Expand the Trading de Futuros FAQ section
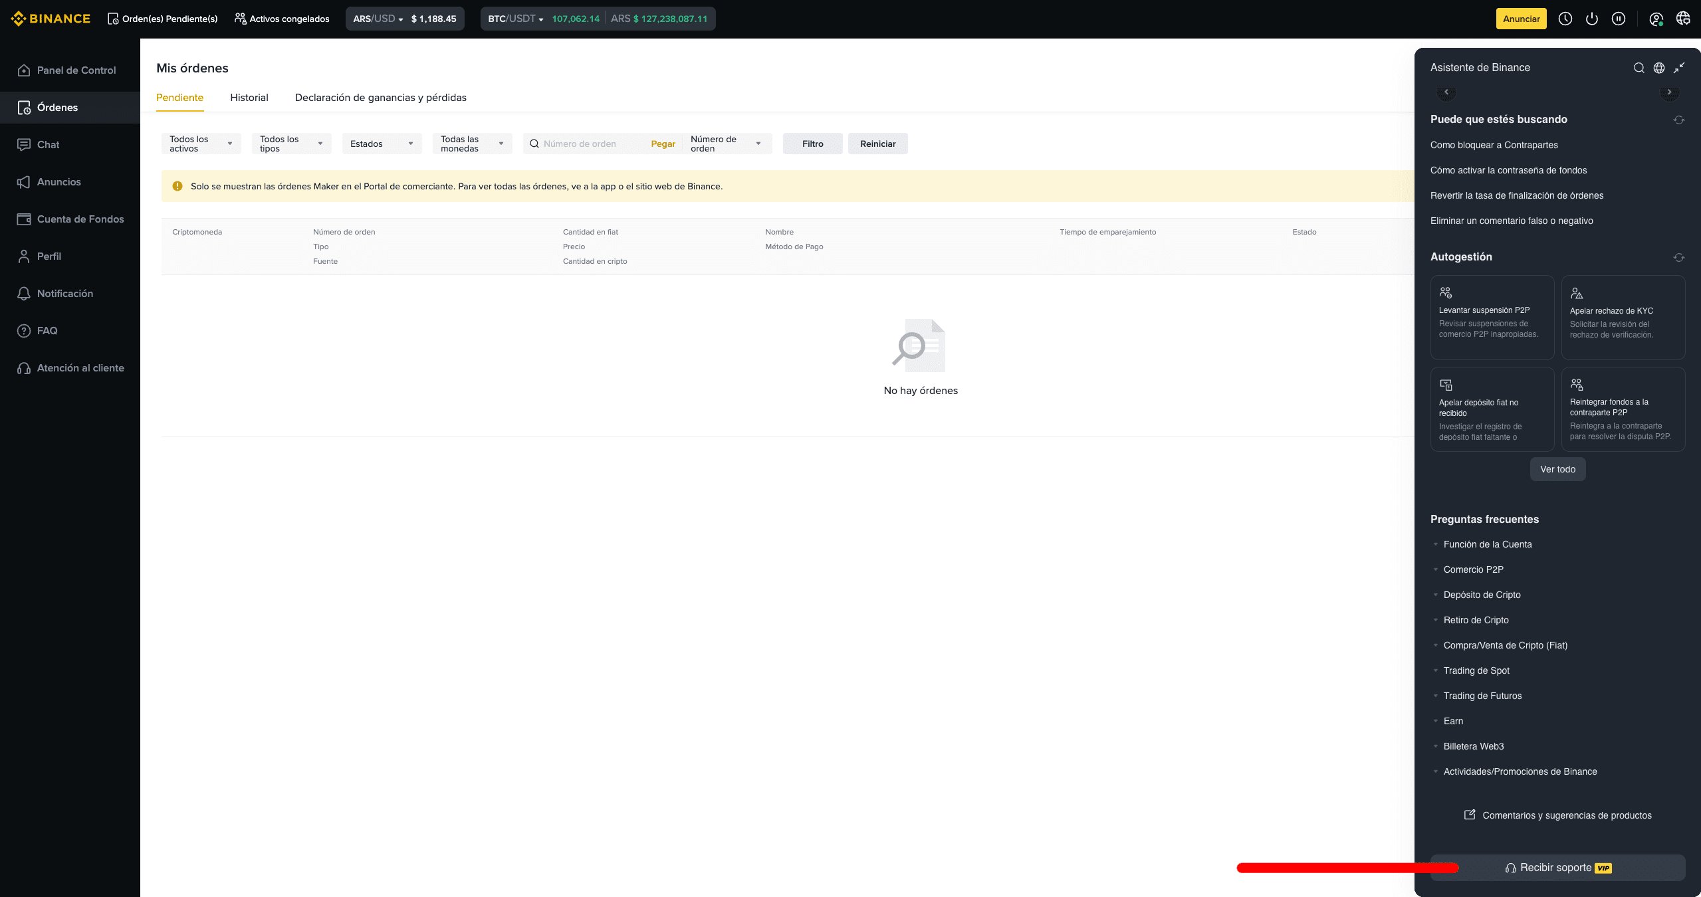This screenshot has height=897, width=1701. [1482, 696]
